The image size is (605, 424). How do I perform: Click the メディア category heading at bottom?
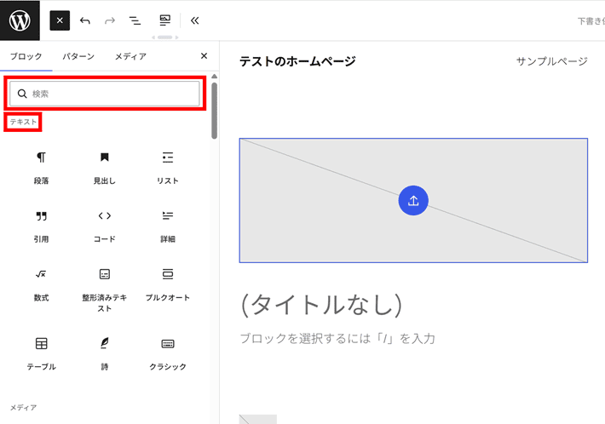point(23,408)
